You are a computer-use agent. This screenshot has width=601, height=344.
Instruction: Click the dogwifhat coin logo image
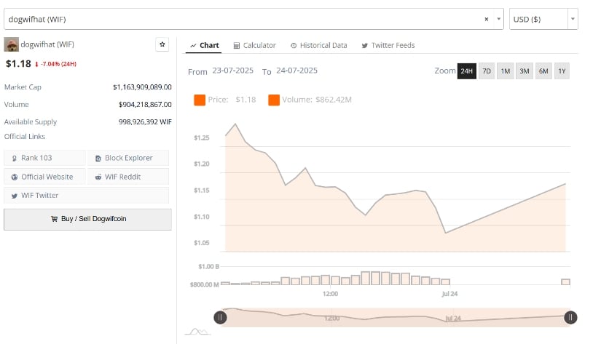(11, 45)
